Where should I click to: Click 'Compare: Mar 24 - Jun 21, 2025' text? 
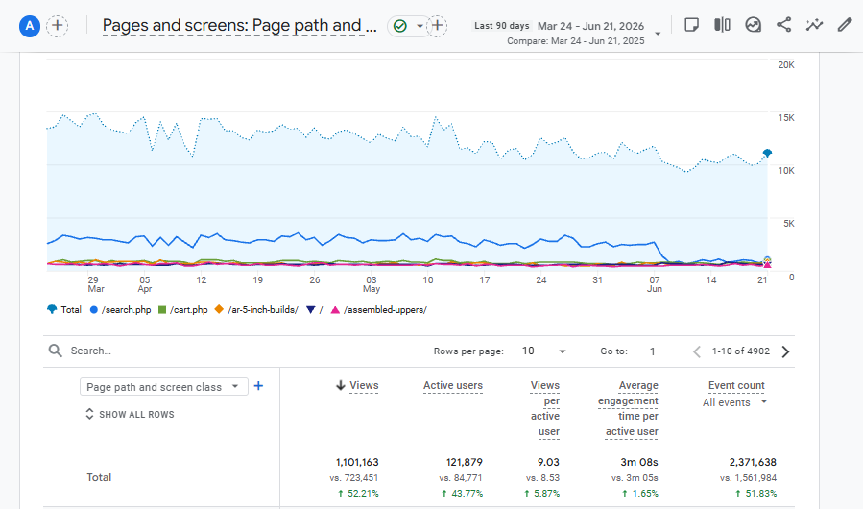[x=576, y=41]
